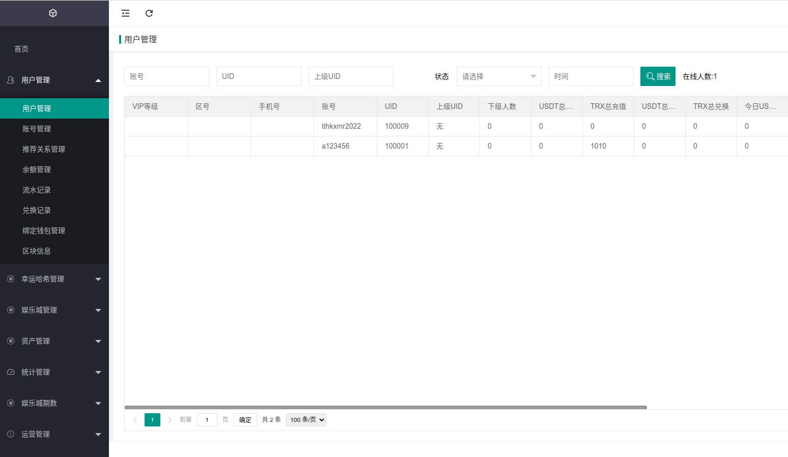Viewport: 788px width, 457px height.
Task: Click the yen icon beside 幸运哈希管理
Action: pyautogui.click(x=11, y=279)
